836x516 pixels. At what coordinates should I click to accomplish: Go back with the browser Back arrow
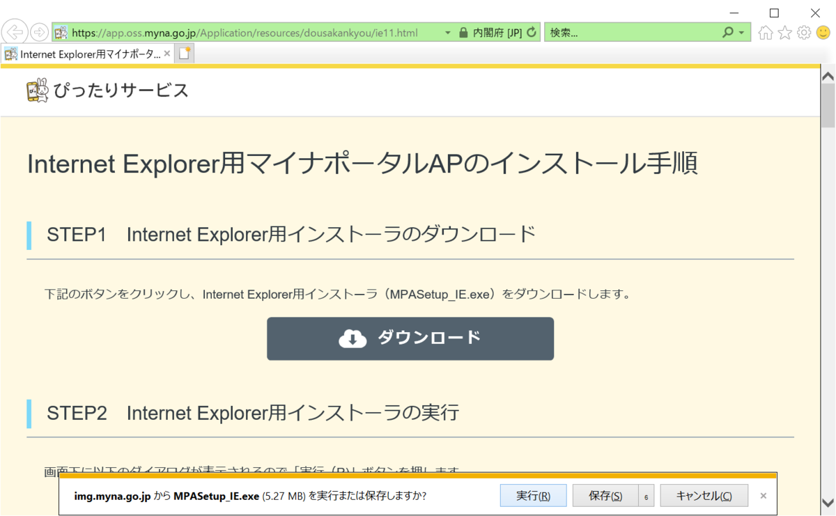(15, 32)
